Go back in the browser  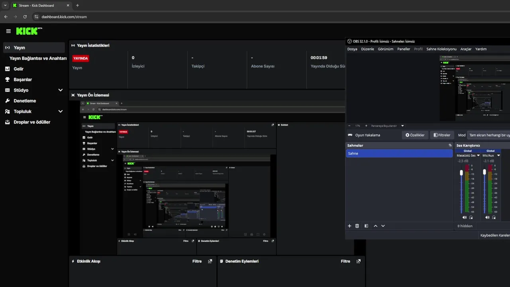tap(6, 17)
